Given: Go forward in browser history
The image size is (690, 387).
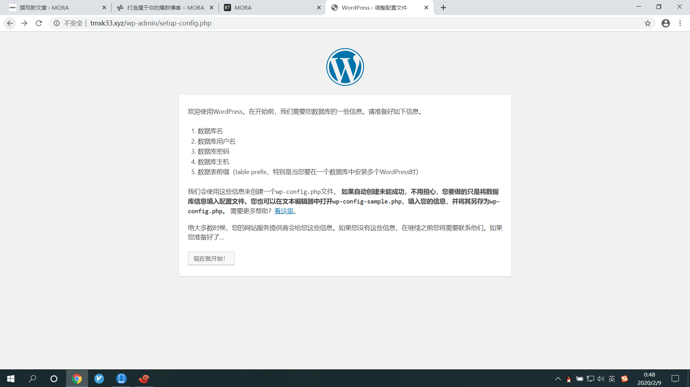Looking at the screenshot, I should [x=24, y=23].
